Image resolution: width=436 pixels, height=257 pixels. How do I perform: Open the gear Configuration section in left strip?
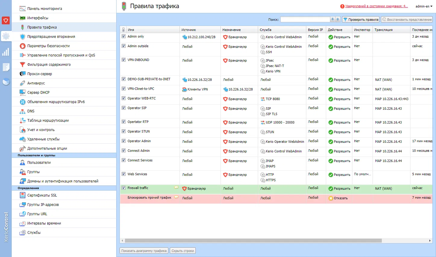click(6, 36)
